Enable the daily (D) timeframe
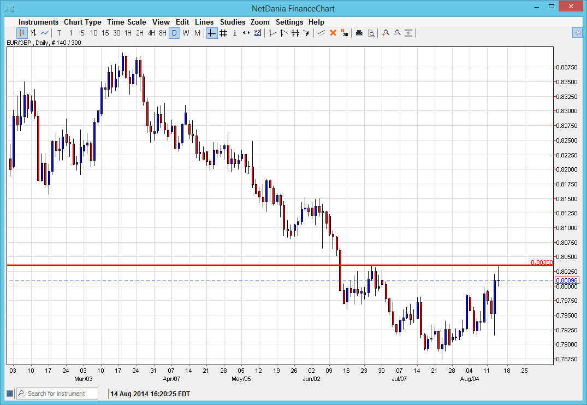 tap(175, 33)
